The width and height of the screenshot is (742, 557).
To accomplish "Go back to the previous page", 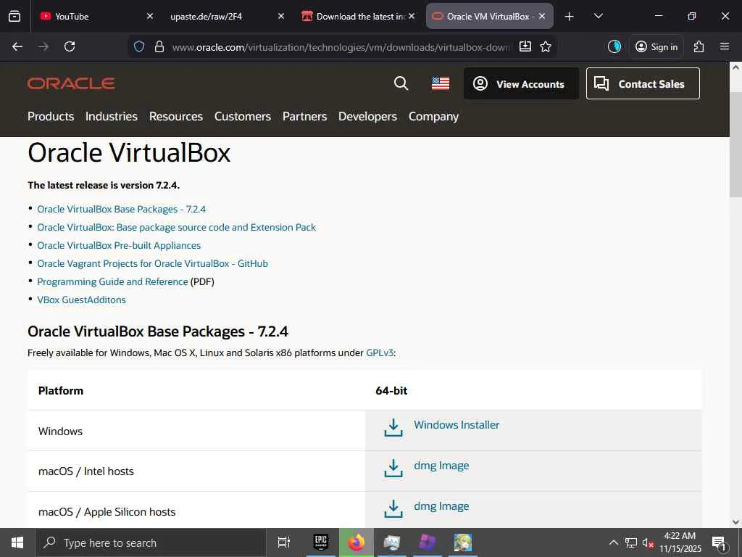I will (17, 47).
